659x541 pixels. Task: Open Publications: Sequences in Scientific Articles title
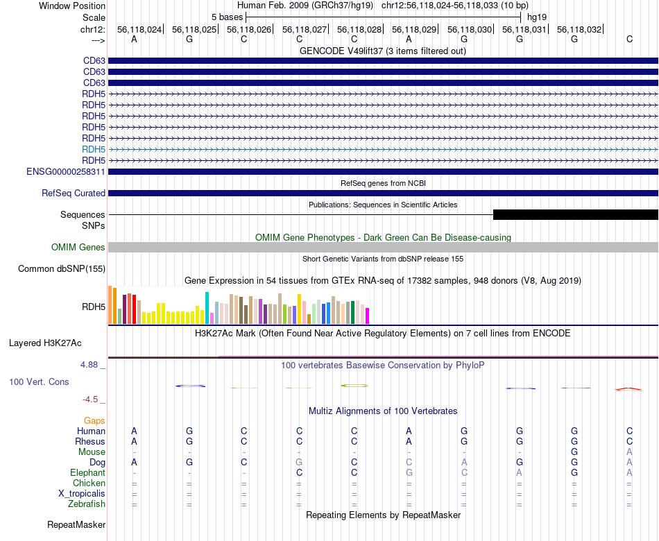click(x=383, y=205)
